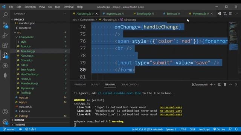The width and height of the screenshot is (241, 135).
Task: Open the File menu
Action: click(x=11, y=7)
